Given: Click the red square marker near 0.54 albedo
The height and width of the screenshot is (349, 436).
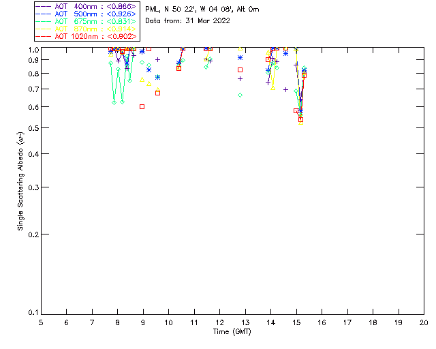Looking at the screenshot, I should point(300,119).
